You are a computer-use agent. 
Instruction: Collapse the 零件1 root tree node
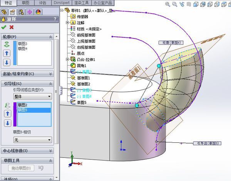62,10
